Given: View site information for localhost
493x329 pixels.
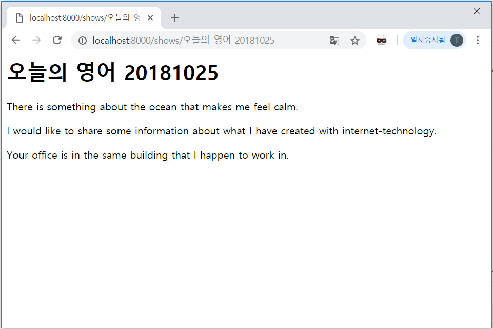Looking at the screenshot, I should (x=83, y=41).
